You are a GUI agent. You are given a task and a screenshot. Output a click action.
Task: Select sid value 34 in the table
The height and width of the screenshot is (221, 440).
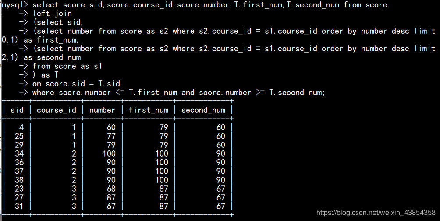(x=19, y=153)
